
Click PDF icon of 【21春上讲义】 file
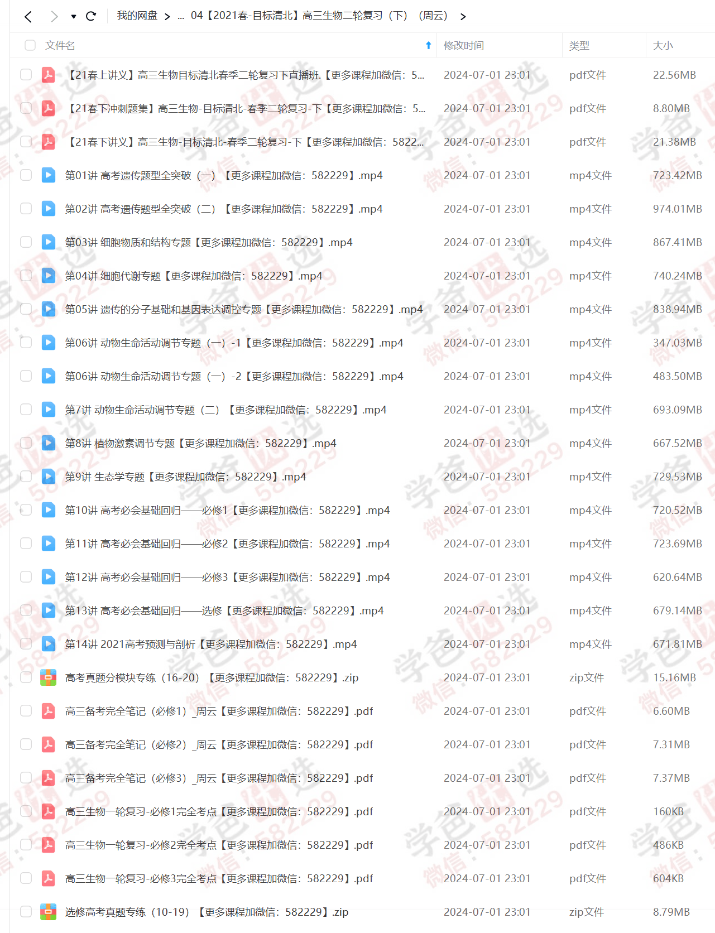(x=49, y=75)
